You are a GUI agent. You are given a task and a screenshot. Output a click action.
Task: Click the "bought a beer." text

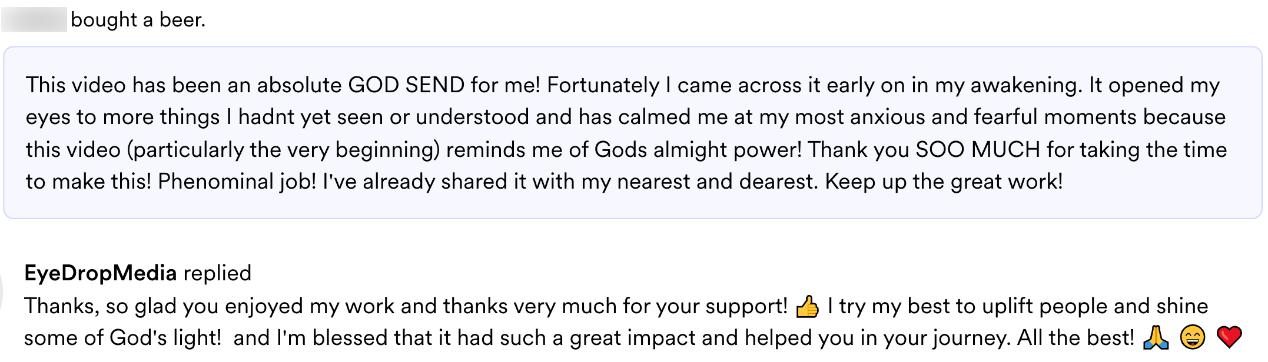(x=138, y=20)
